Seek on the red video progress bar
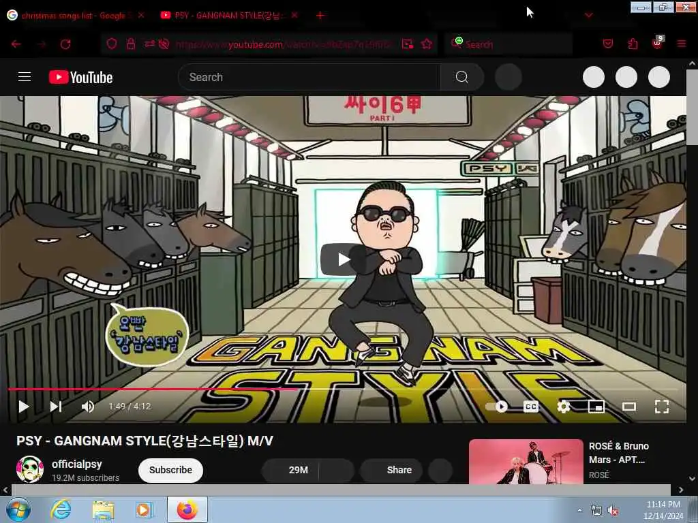 click(x=343, y=389)
